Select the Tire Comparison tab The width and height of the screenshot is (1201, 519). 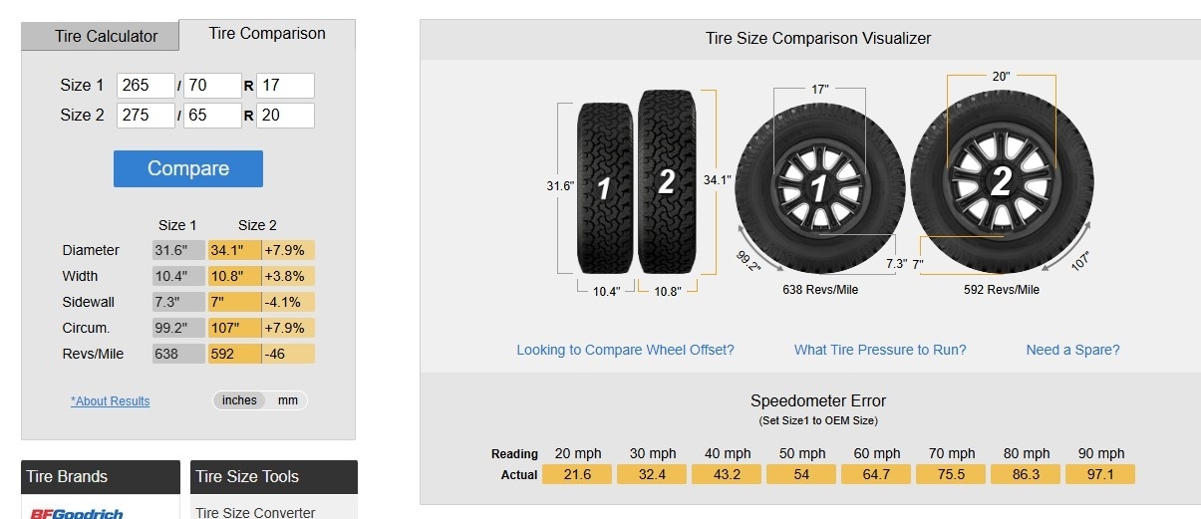pos(267,34)
